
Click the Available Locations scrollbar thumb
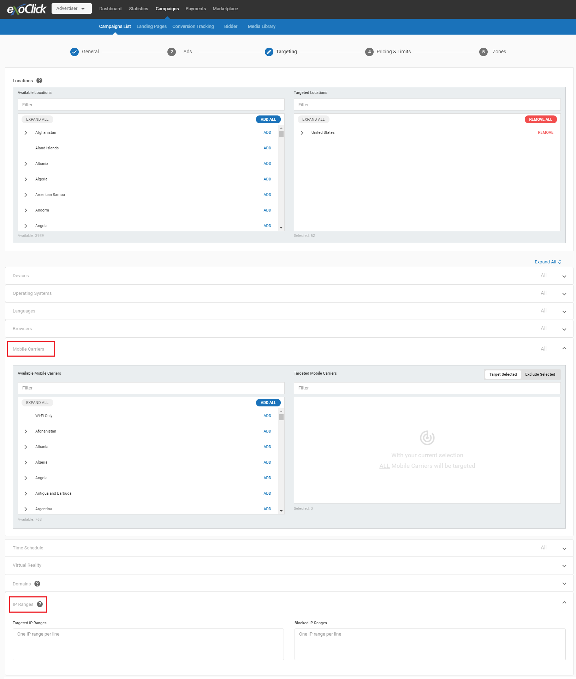pos(281,134)
